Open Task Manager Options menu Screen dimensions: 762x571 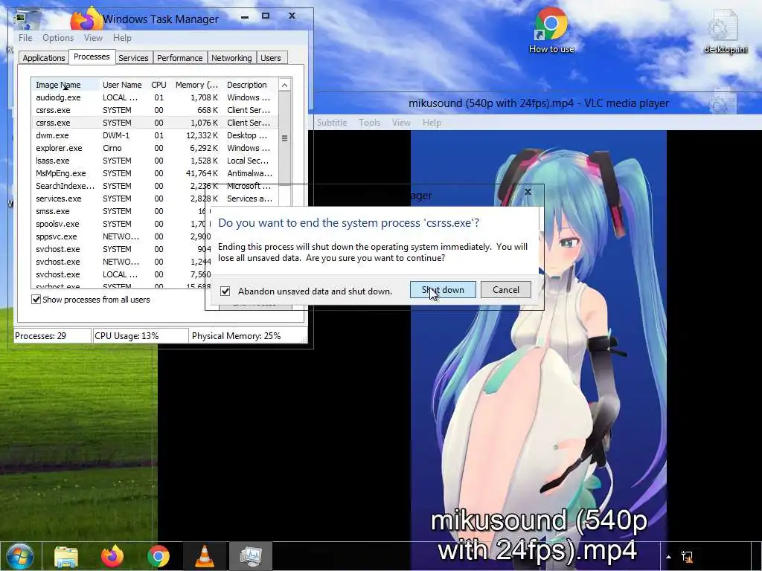point(58,38)
